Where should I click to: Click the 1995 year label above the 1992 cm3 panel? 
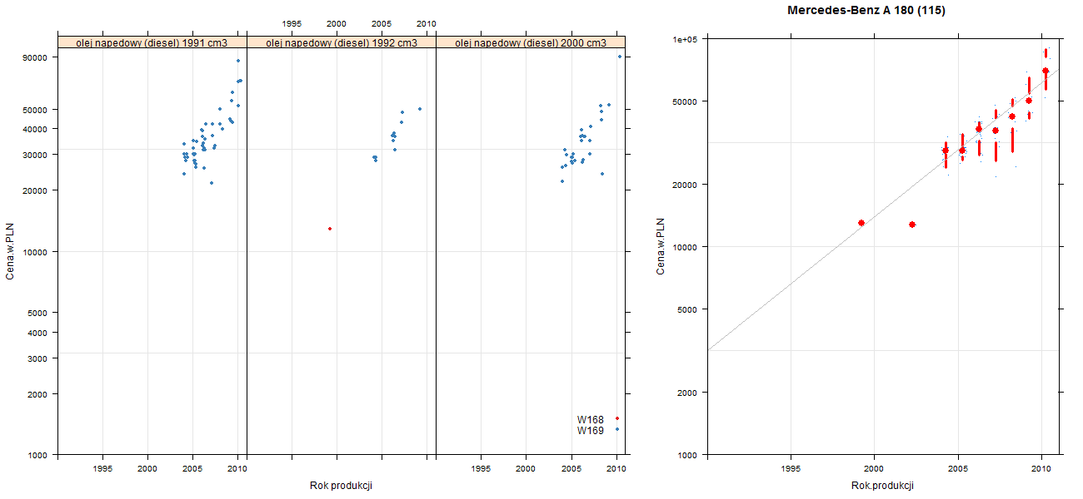pos(292,23)
